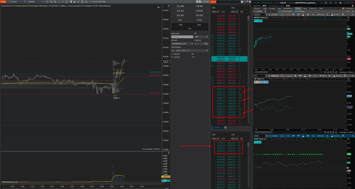This screenshot has height=189, width=355.
Task: Select the zoom in magnifier tool
Action: coord(55,2)
